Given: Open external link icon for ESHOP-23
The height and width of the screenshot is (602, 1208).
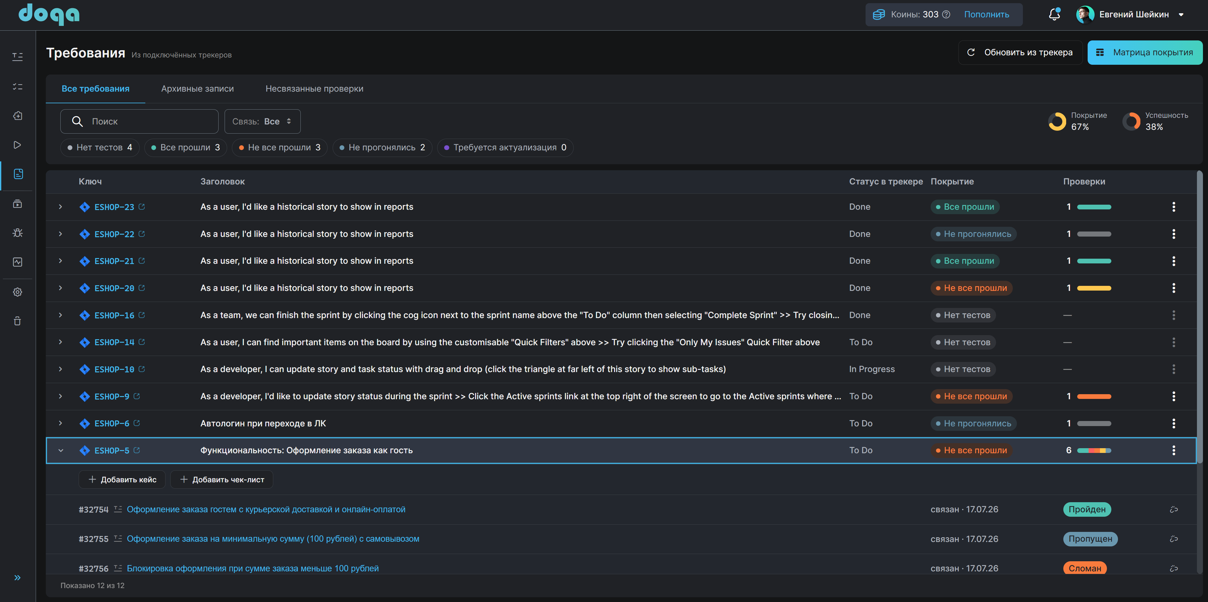Looking at the screenshot, I should (x=142, y=206).
